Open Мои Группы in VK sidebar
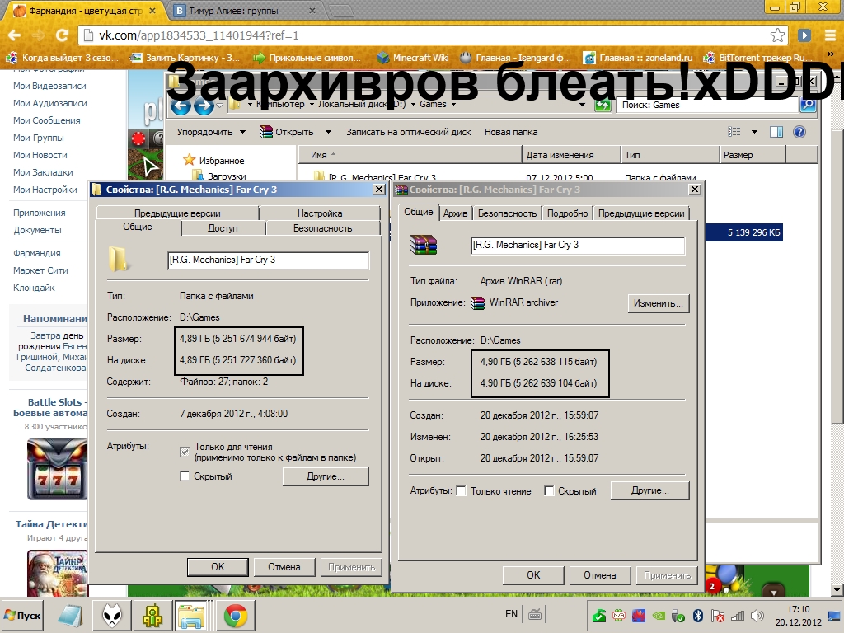The width and height of the screenshot is (844, 633). [39, 138]
